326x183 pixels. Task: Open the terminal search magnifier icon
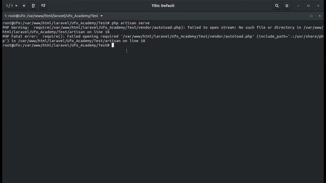277,6
